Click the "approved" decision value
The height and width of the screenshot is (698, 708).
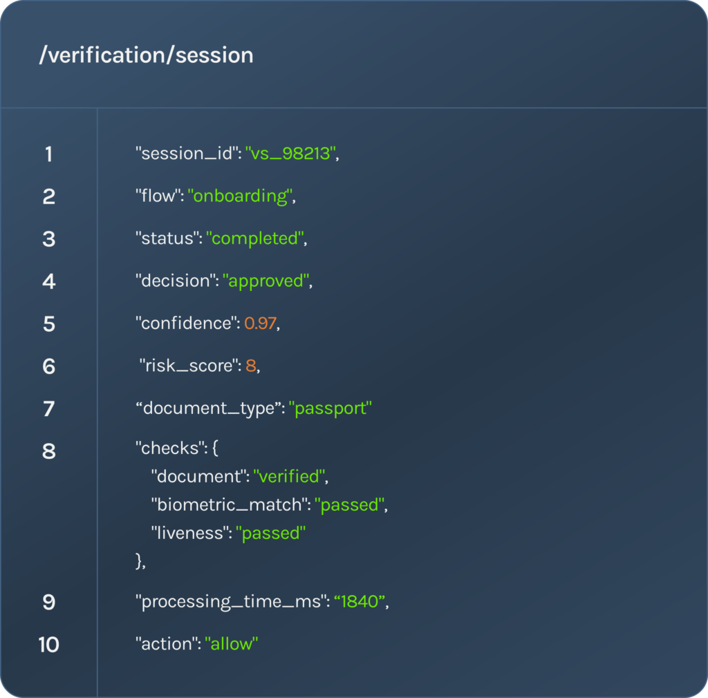[x=266, y=281]
